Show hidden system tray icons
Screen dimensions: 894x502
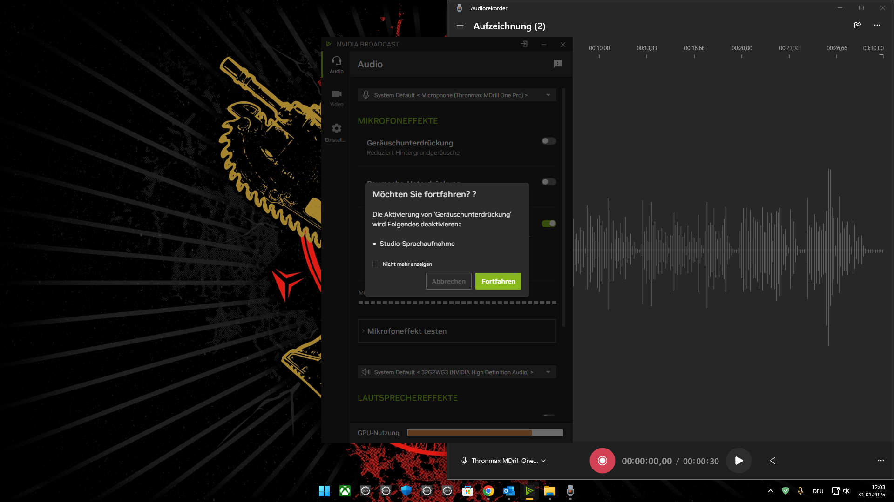pyautogui.click(x=770, y=491)
